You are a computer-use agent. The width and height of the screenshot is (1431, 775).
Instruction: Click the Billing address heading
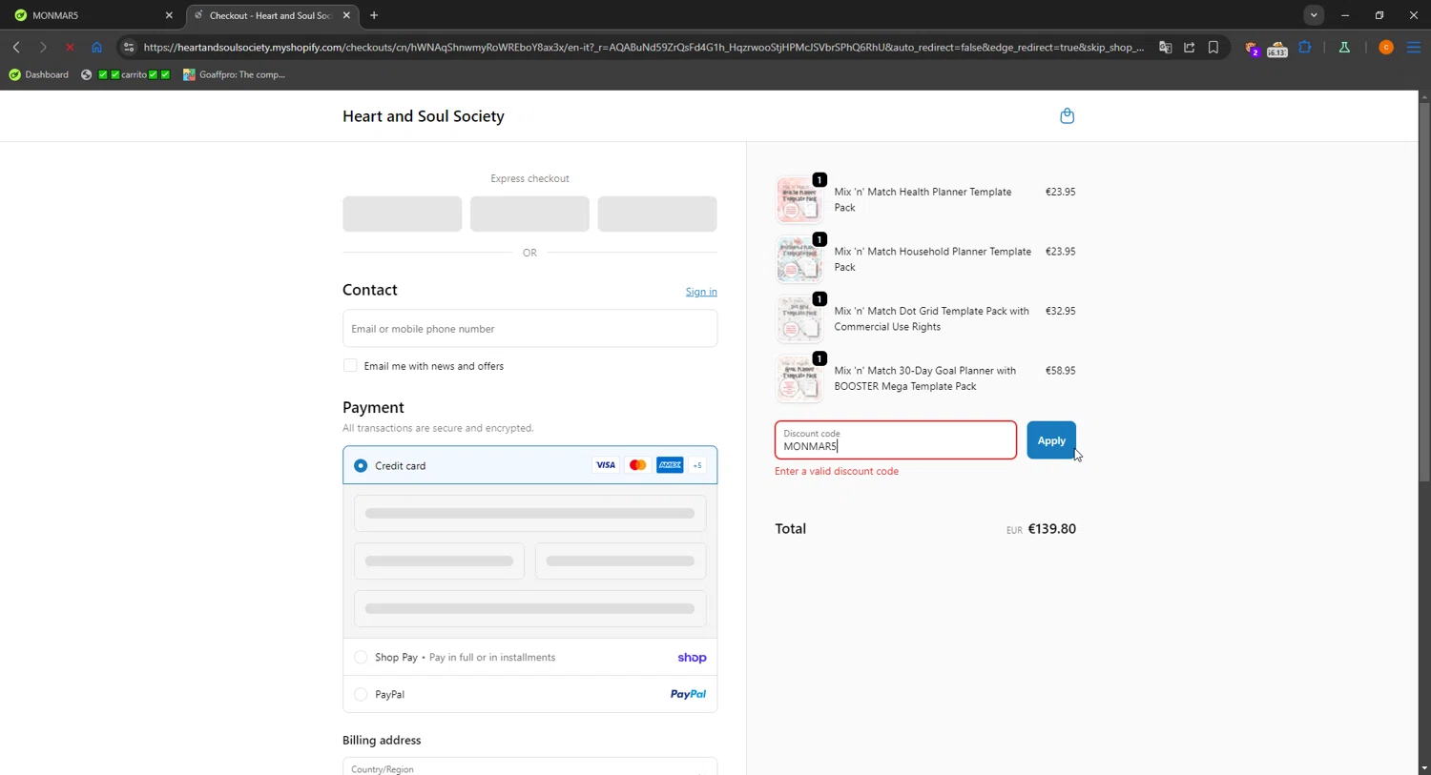point(382,740)
